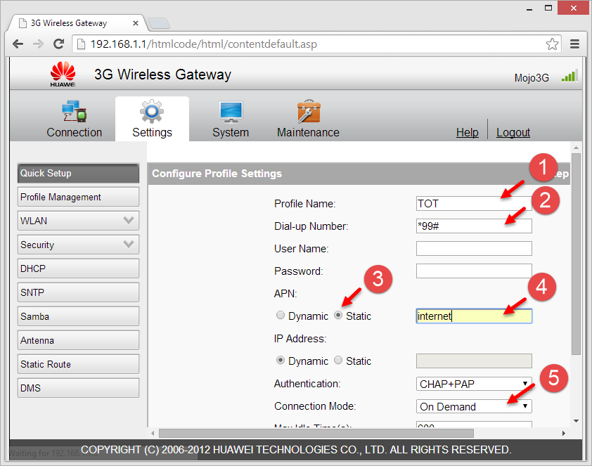
Task: Open the Antenna sidebar item
Action: point(78,340)
